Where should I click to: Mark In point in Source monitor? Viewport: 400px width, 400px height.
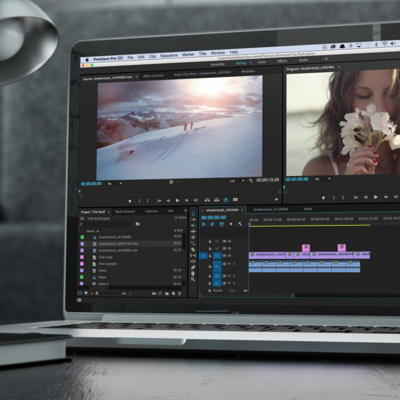point(139,201)
